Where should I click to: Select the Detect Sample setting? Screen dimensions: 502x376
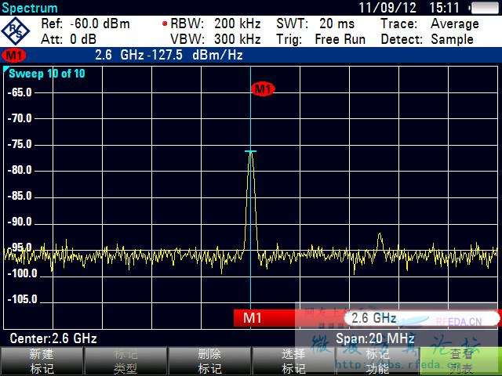pos(427,39)
